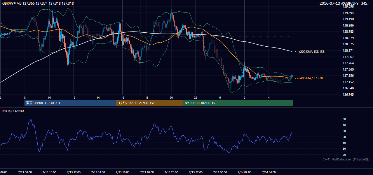Click hour label 20 under price chart
This screenshot has width=373, height=175.
(171, 97)
